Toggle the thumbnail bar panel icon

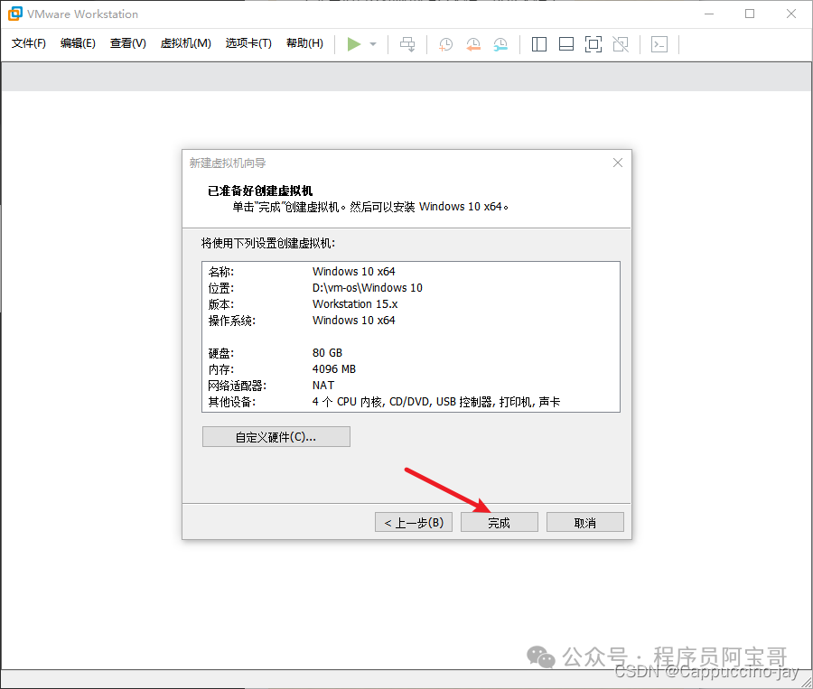[566, 44]
